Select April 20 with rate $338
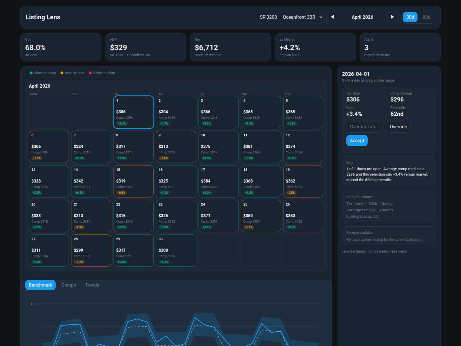This screenshot has height=346, width=461. (x=49, y=216)
